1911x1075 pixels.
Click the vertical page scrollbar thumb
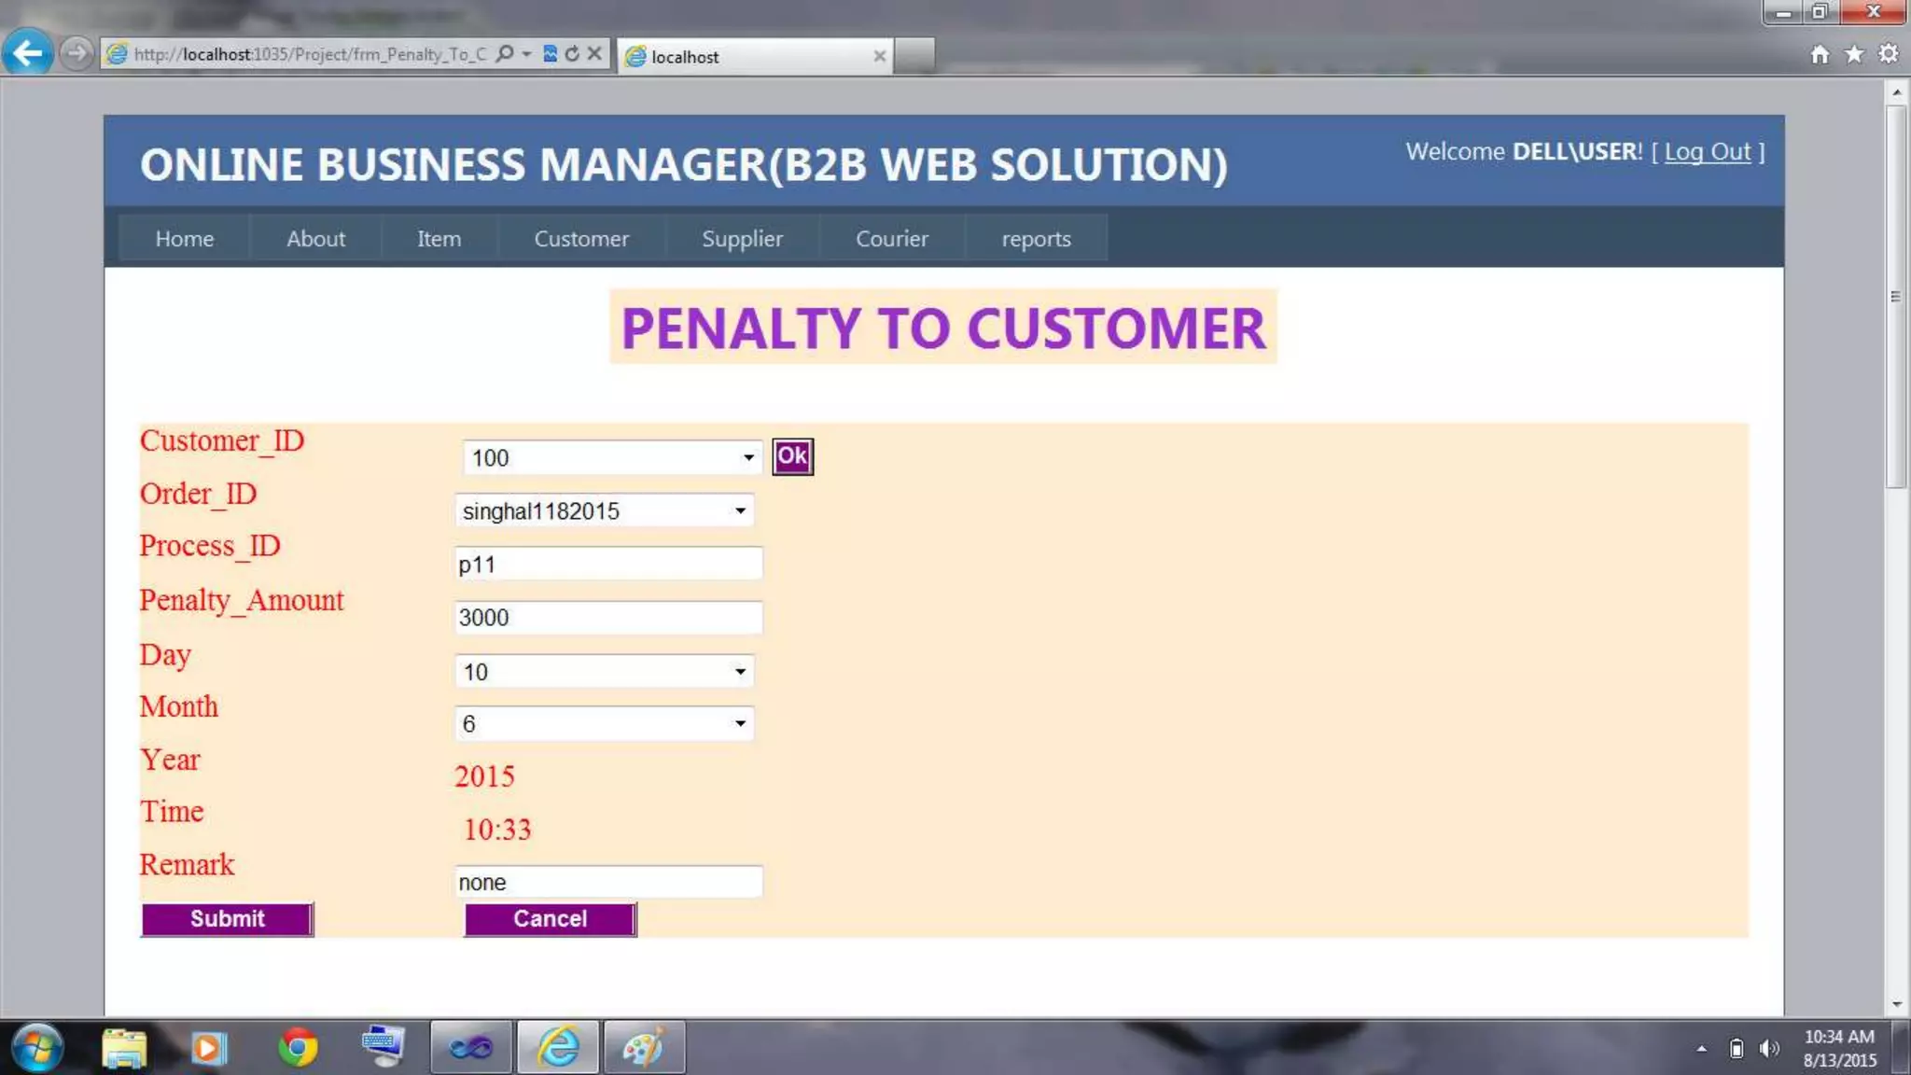point(1895,296)
